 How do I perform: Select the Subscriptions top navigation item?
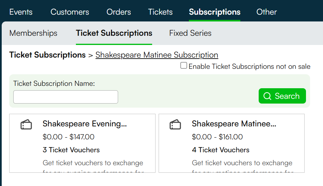215,12
